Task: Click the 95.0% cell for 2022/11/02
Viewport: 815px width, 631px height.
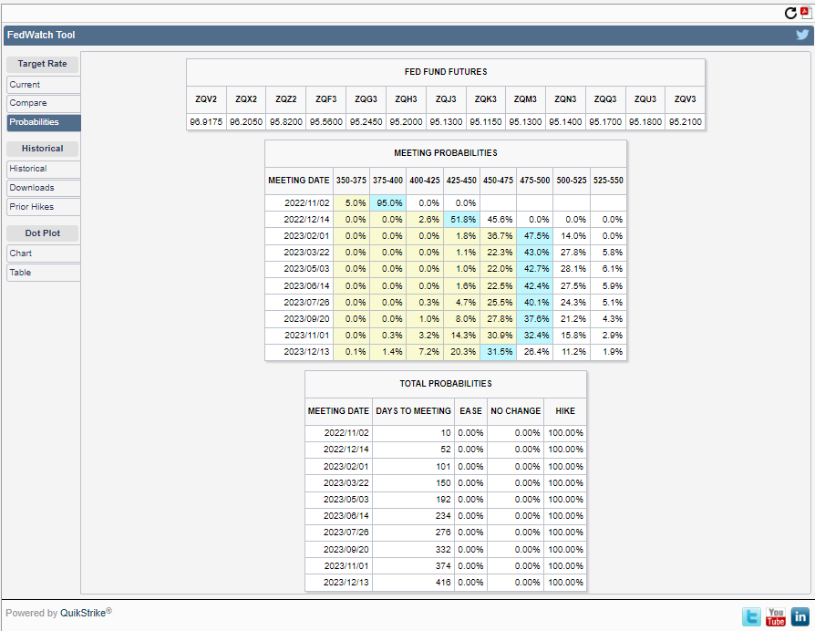Action: click(x=389, y=202)
